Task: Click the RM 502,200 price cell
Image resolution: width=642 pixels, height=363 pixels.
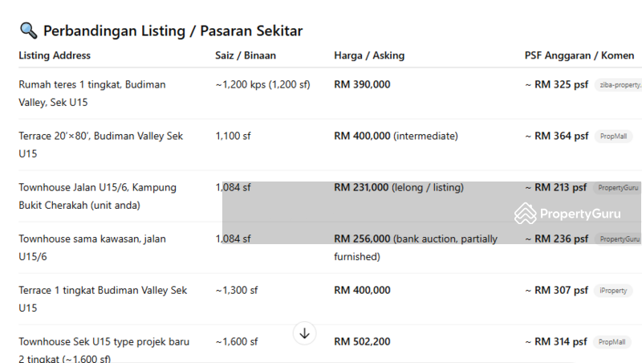Action: pos(362,342)
